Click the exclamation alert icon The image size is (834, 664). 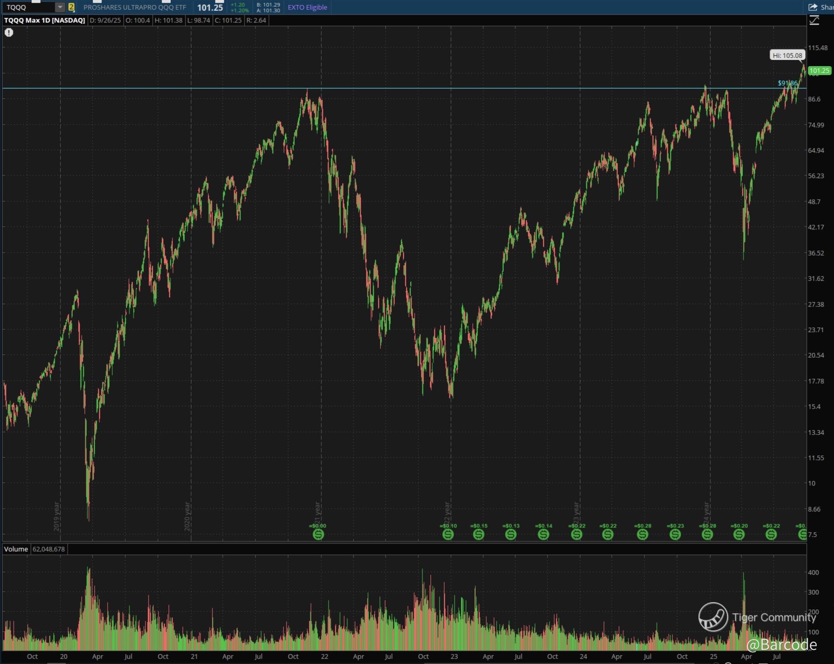9,32
